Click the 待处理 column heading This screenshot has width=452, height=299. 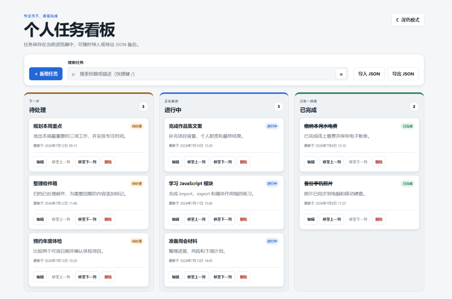(x=38, y=110)
